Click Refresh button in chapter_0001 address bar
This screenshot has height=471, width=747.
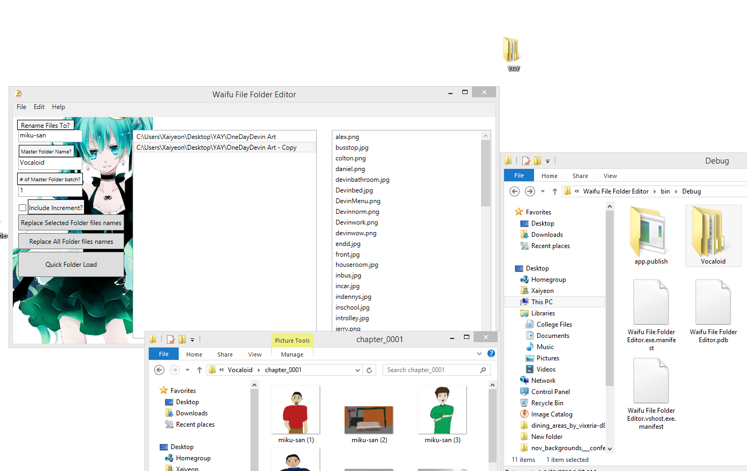pos(369,370)
